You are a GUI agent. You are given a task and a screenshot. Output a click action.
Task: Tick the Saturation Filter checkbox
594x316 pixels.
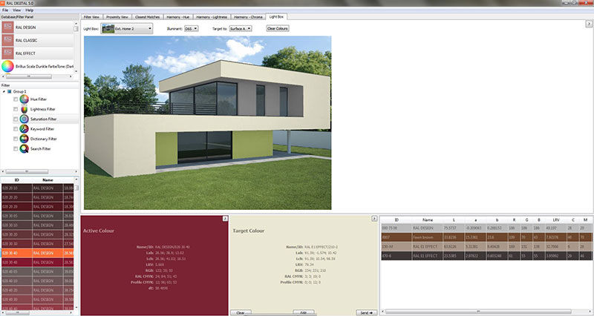point(16,119)
